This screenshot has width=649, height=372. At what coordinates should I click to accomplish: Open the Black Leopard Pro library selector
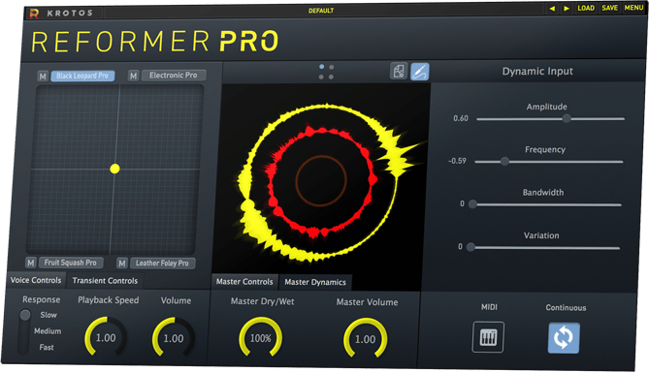[82, 76]
